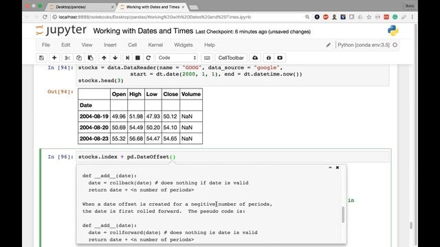440x247 pixels.
Task: Click the Last Checkpoint status text
Action: coord(253,32)
